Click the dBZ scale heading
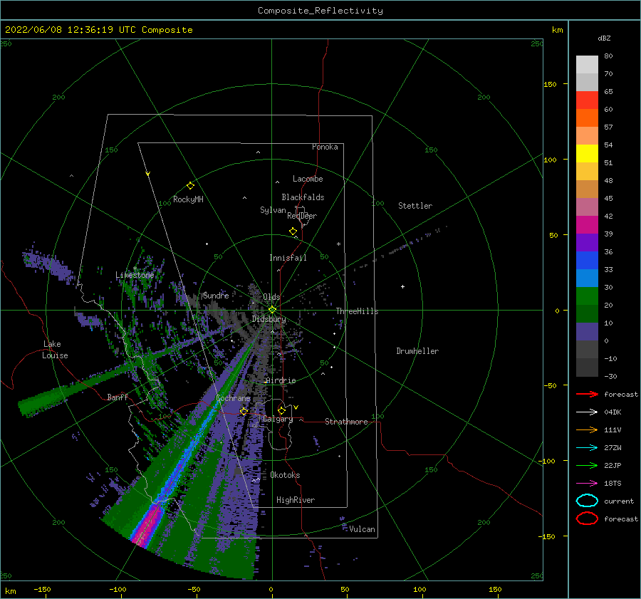 pyautogui.click(x=604, y=38)
